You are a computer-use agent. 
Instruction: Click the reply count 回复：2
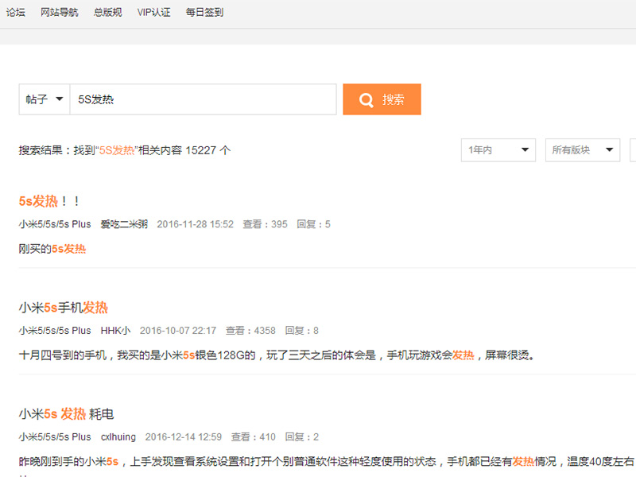[302, 436]
